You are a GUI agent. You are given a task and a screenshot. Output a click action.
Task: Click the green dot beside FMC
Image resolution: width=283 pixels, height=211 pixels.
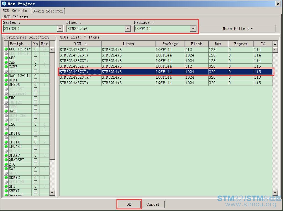click(6, 98)
